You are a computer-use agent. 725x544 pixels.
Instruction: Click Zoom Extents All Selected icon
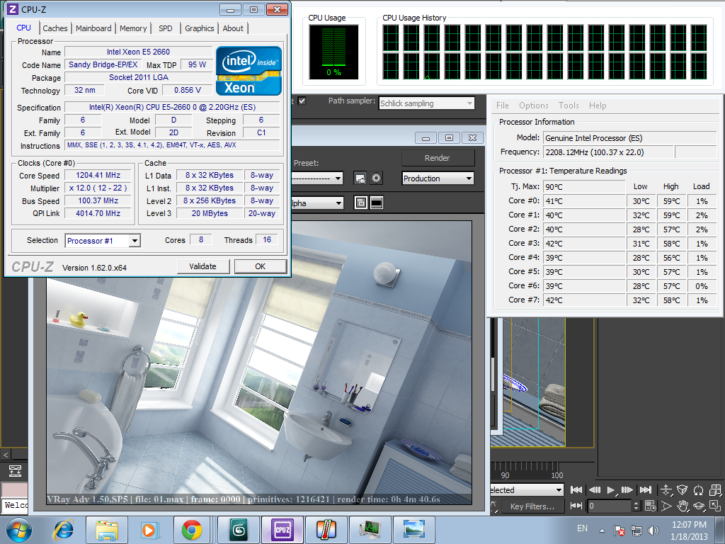[x=714, y=490]
